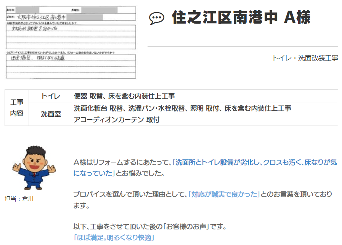Open the handwritten customer survey image

(x=71, y=42)
